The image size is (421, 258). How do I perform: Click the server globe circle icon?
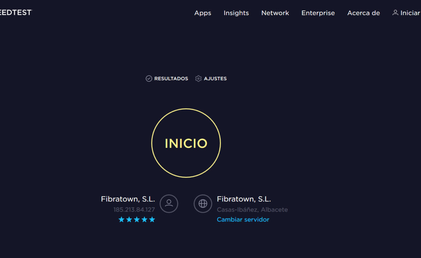pyautogui.click(x=203, y=203)
